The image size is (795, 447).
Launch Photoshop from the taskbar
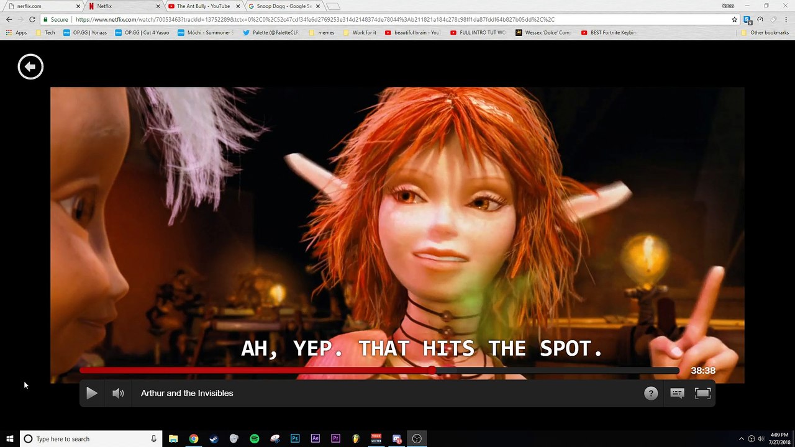(295, 439)
